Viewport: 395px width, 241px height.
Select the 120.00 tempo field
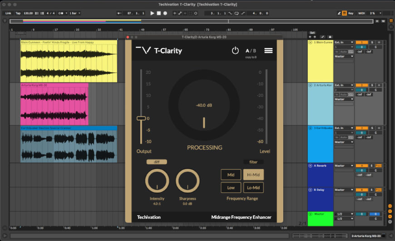click(28, 13)
